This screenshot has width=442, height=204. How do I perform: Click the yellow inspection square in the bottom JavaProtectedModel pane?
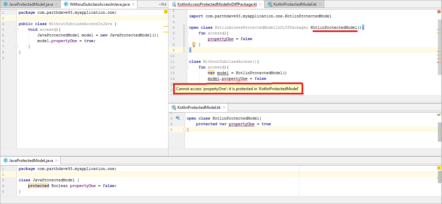coord(439,168)
